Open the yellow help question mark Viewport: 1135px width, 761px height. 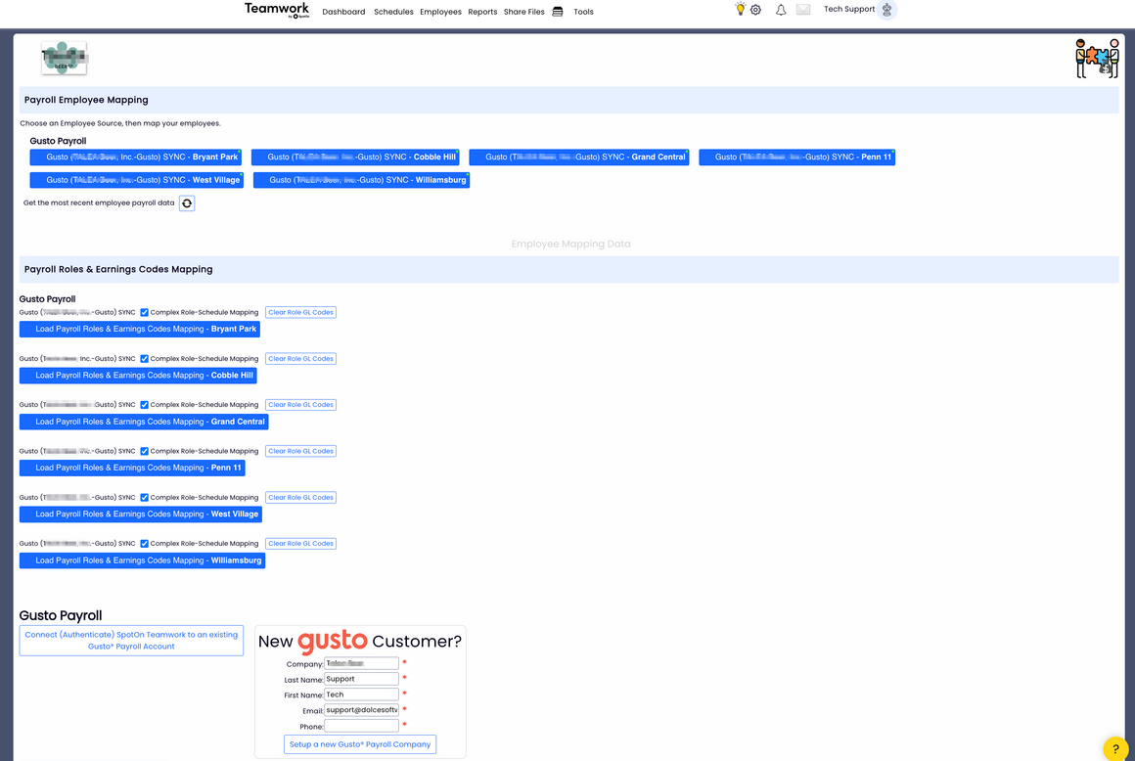(x=1115, y=748)
